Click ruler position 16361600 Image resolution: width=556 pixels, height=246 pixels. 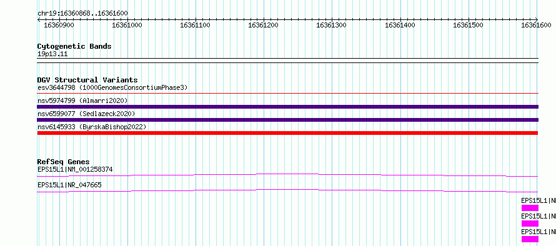tap(537, 25)
